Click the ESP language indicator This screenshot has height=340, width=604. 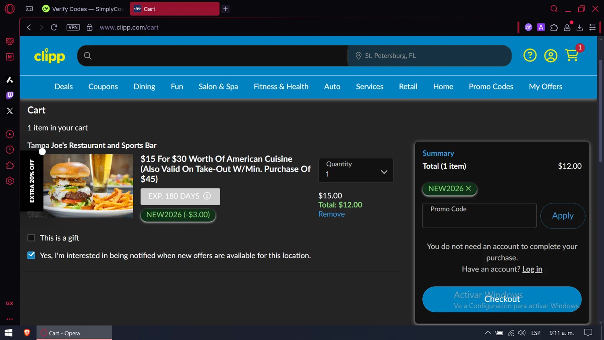(536, 333)
